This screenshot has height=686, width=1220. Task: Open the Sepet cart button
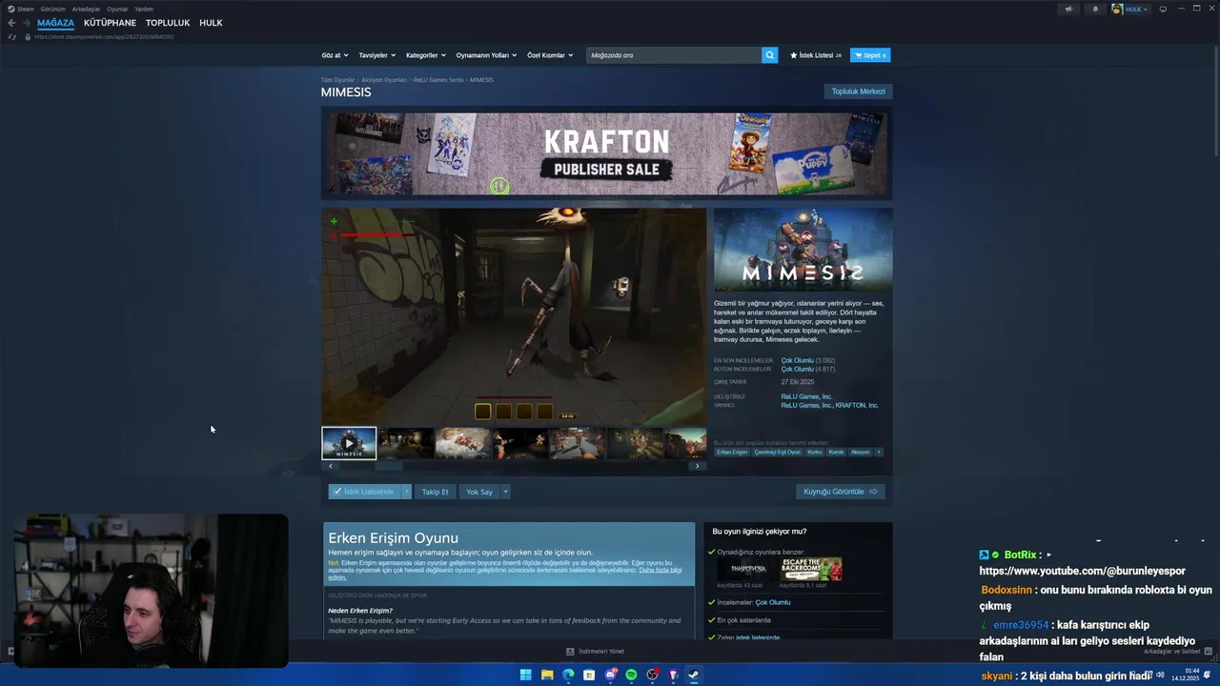[870, 55]
